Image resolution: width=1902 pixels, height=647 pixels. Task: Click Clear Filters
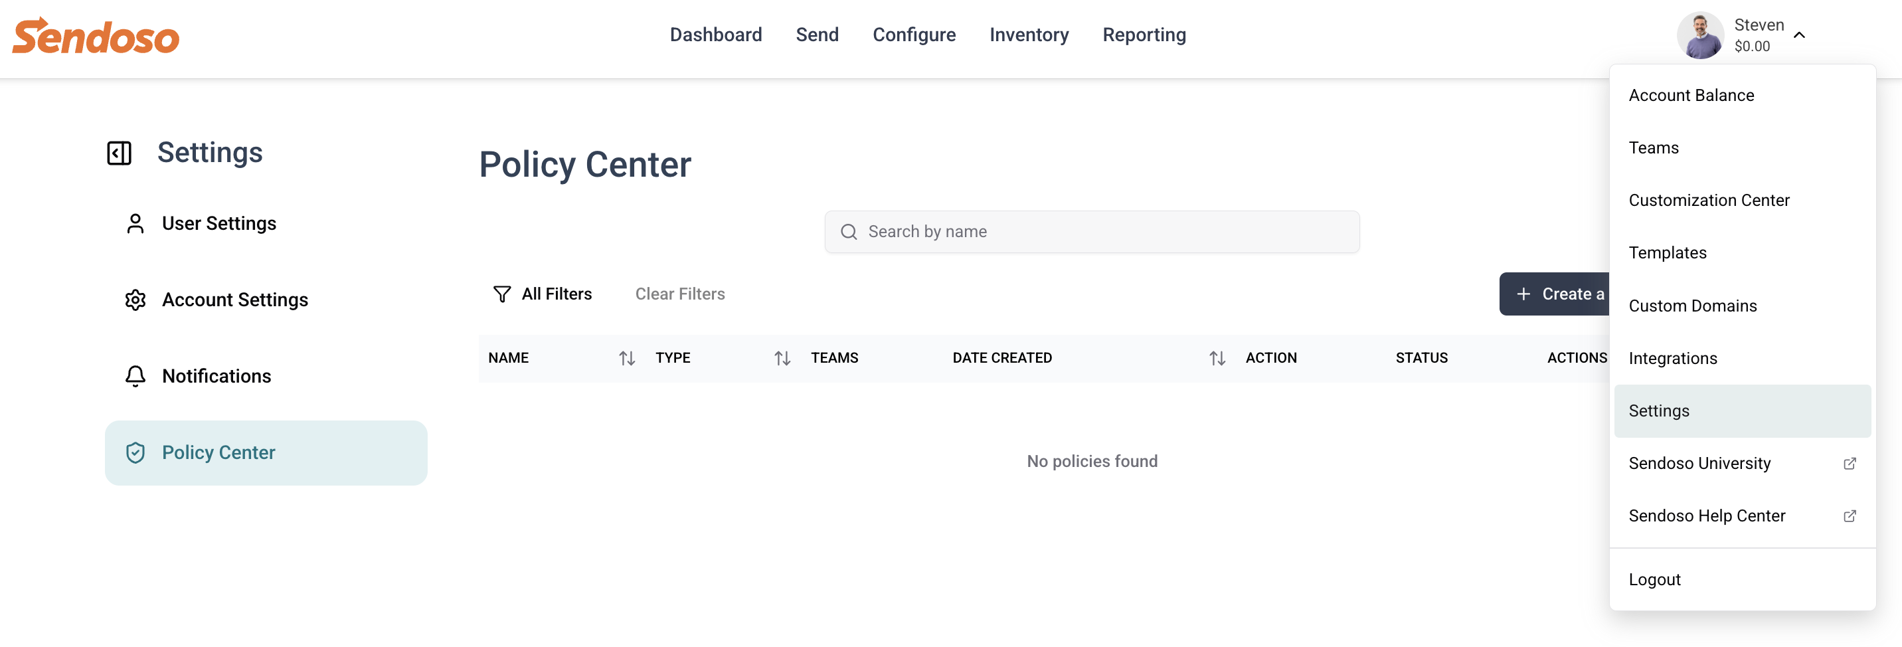[680, 294]
